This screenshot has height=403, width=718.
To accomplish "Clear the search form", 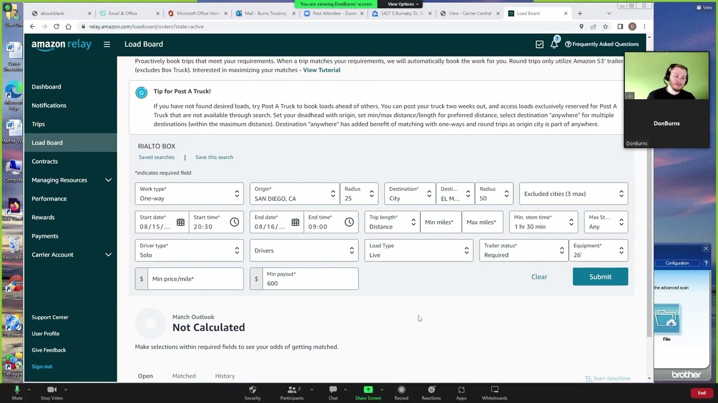I will (x=539, y=277).
